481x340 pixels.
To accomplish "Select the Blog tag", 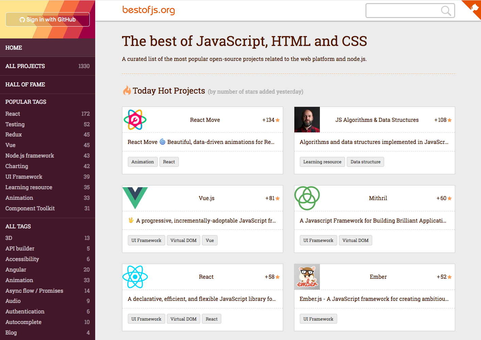I will point(48,333).
